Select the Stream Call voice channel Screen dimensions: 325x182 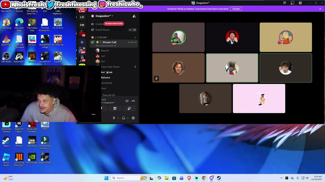coord(114,43)
